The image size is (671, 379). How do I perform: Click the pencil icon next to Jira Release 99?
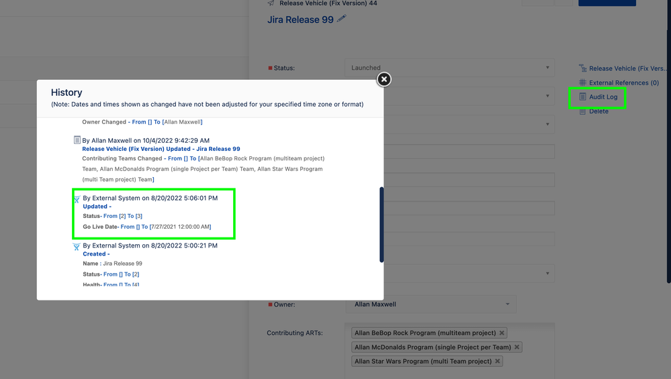point(341,19)
